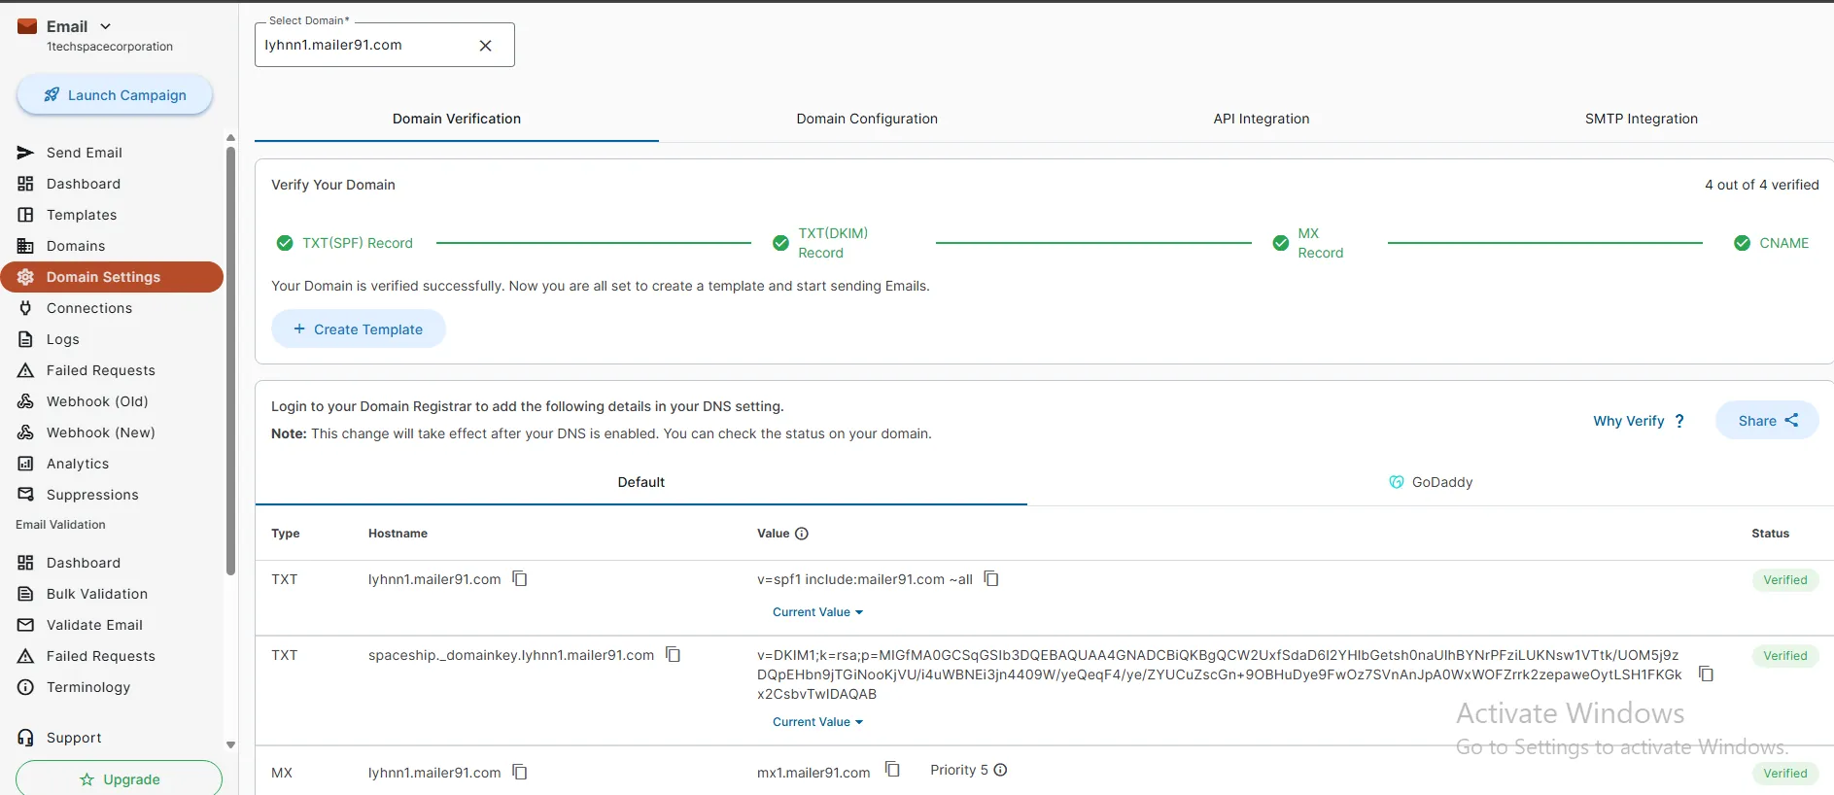Select the GoDaddy DNS provider tab
The width and height of the screenshot is (1834, 795).
pyautogui.click(x=1431, y=482)
